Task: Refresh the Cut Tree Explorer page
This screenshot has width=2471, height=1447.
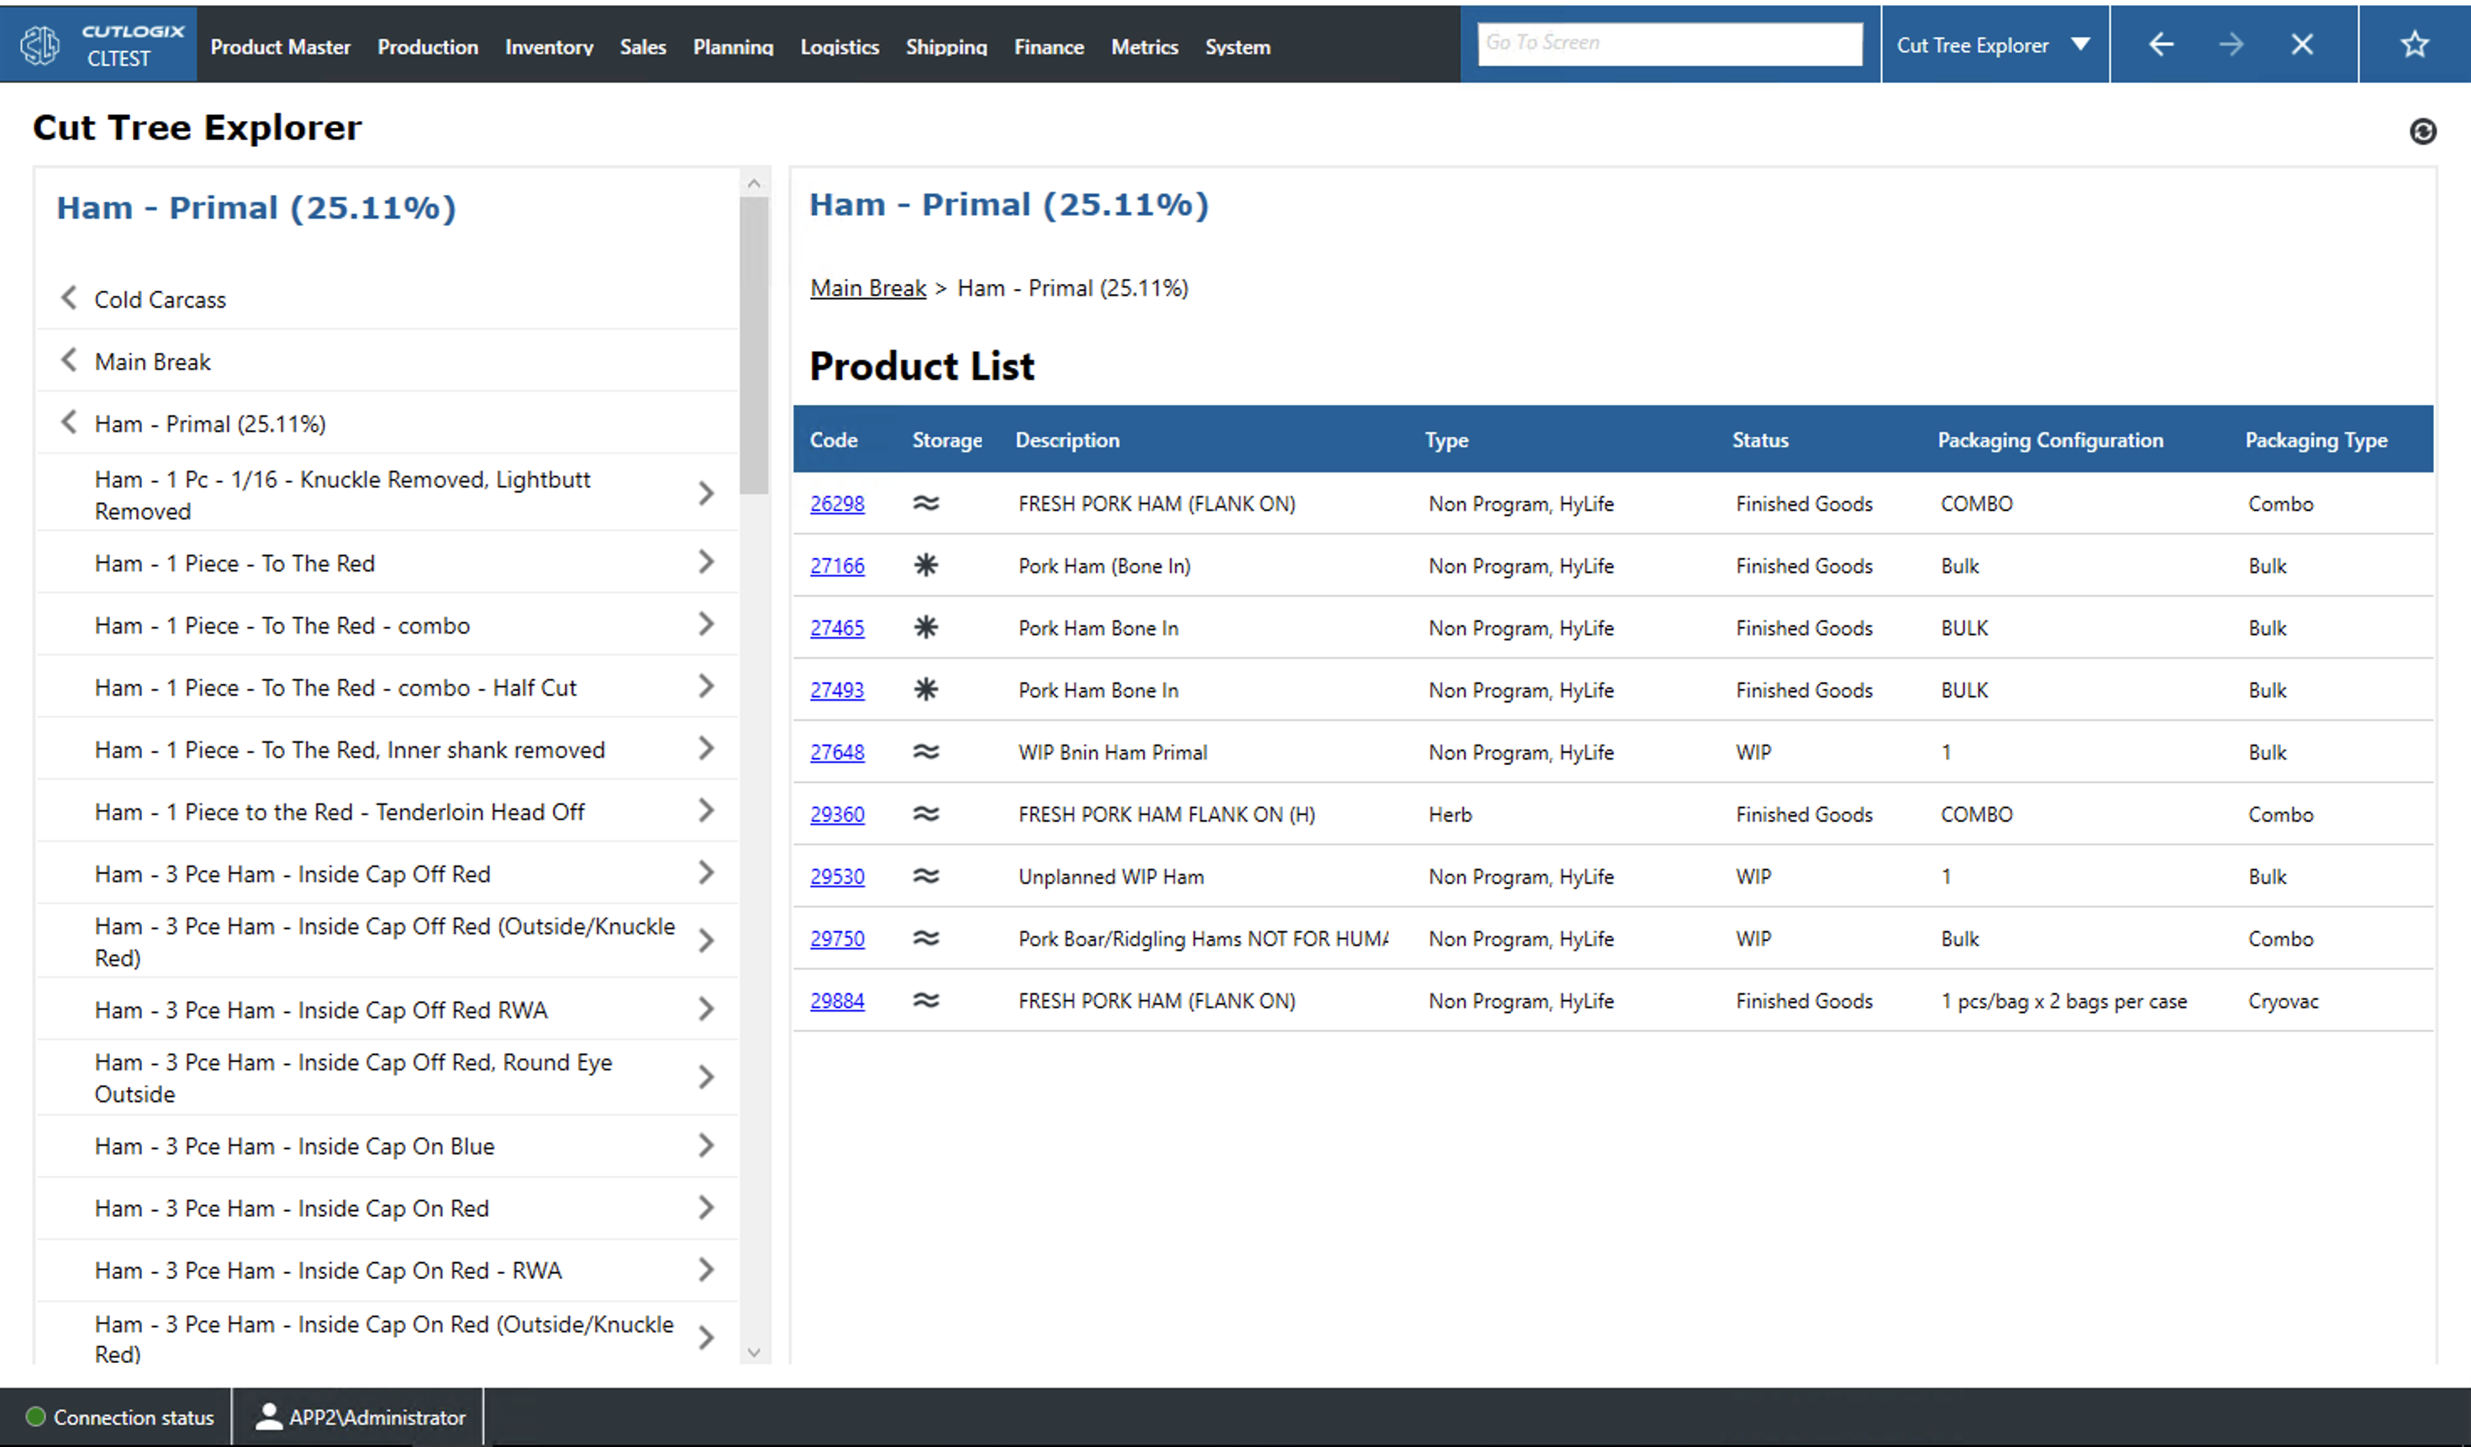Action: point(2424,131)
